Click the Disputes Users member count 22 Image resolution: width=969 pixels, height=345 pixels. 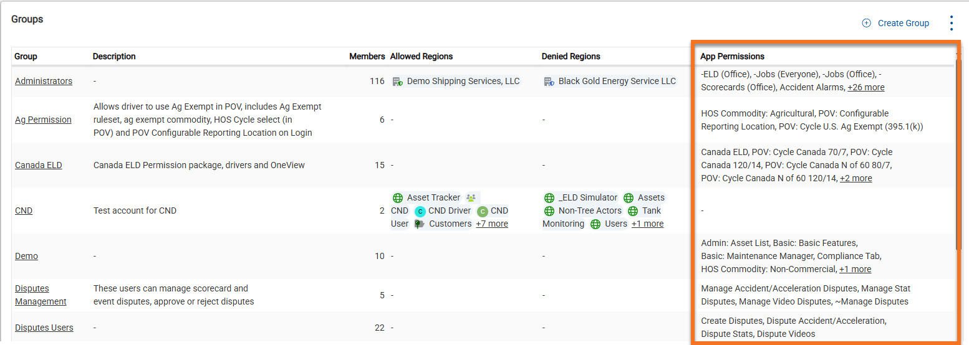tap(380, 328)
